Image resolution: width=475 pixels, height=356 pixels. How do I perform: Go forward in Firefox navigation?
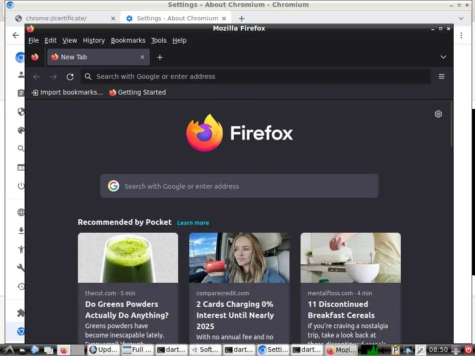coord(53,76)
